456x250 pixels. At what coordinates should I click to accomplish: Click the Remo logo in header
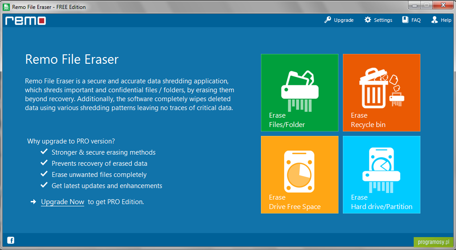point(25,20)
